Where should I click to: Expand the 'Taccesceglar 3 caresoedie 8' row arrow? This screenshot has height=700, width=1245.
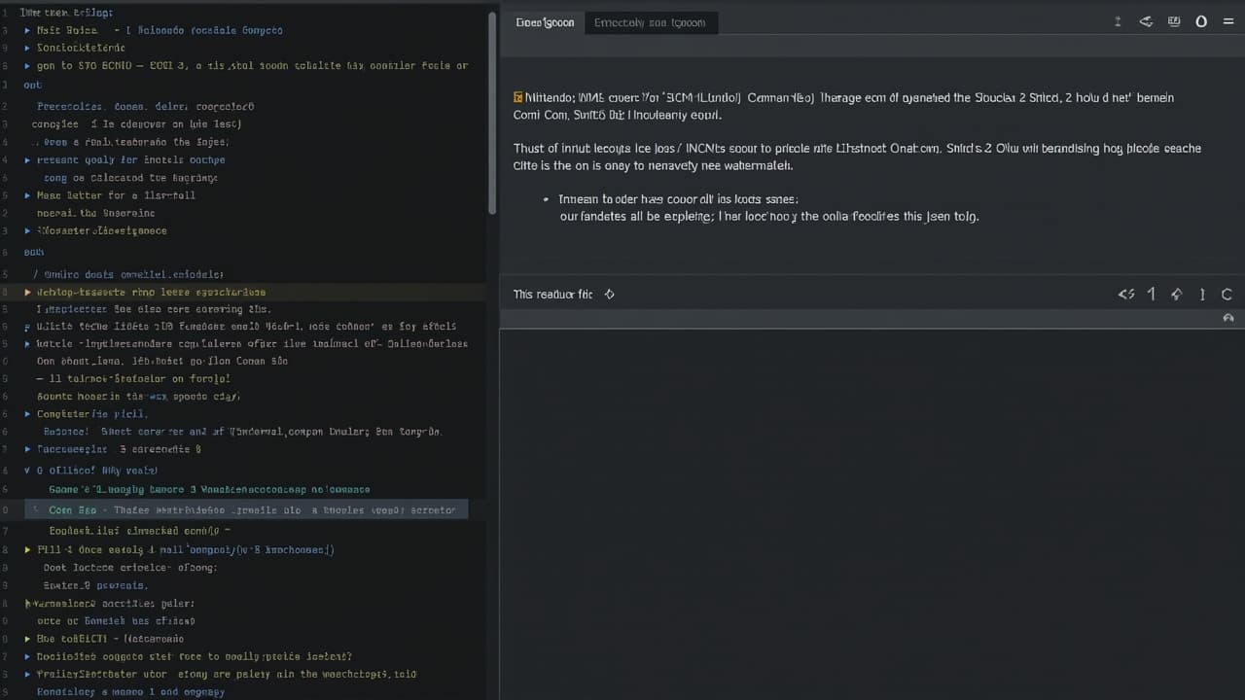pyautogui.click(x=27, y=450)
